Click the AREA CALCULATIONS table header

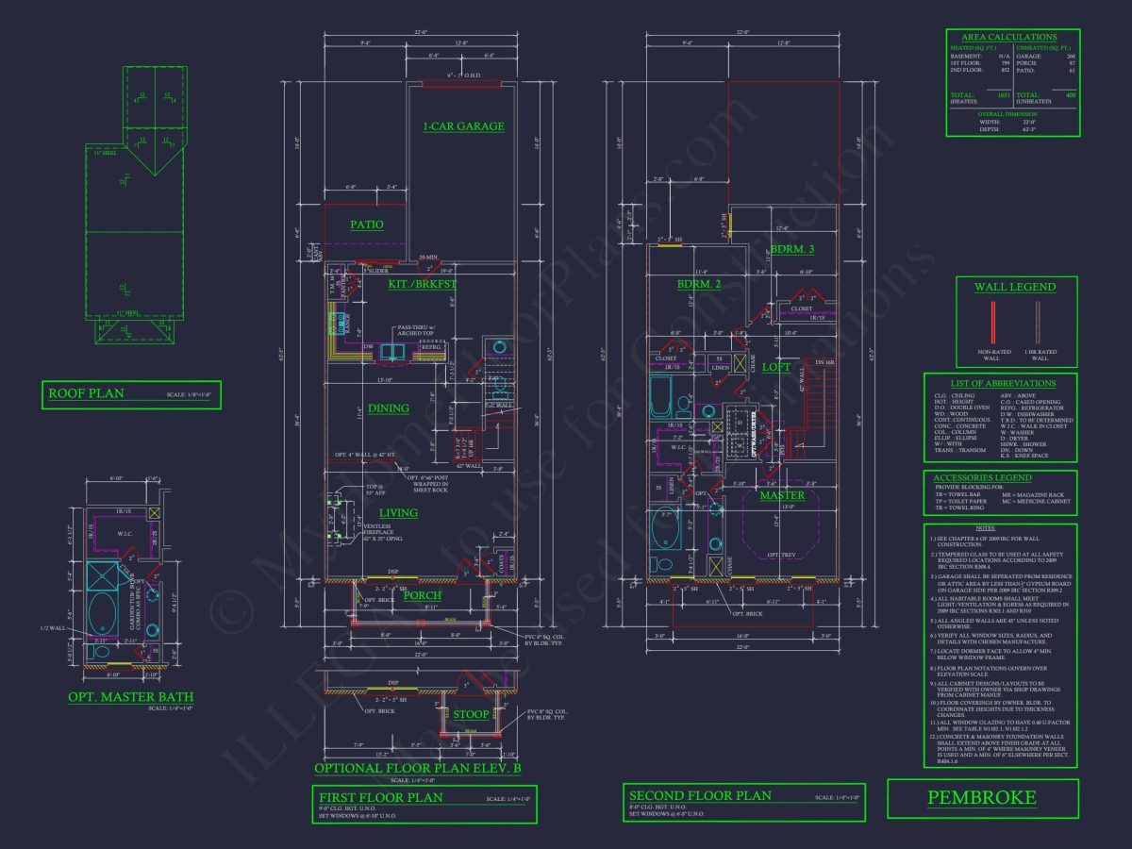pos(1012,37)
